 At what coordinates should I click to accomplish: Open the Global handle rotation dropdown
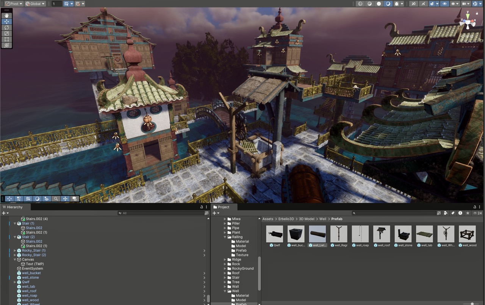tap(35, 4)
